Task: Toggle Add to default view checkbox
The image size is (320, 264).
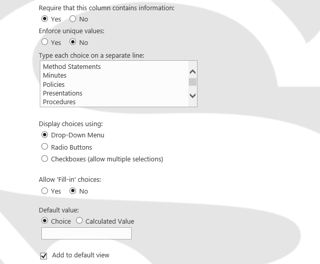Action: pyautogui.click(x=44, y=255)
